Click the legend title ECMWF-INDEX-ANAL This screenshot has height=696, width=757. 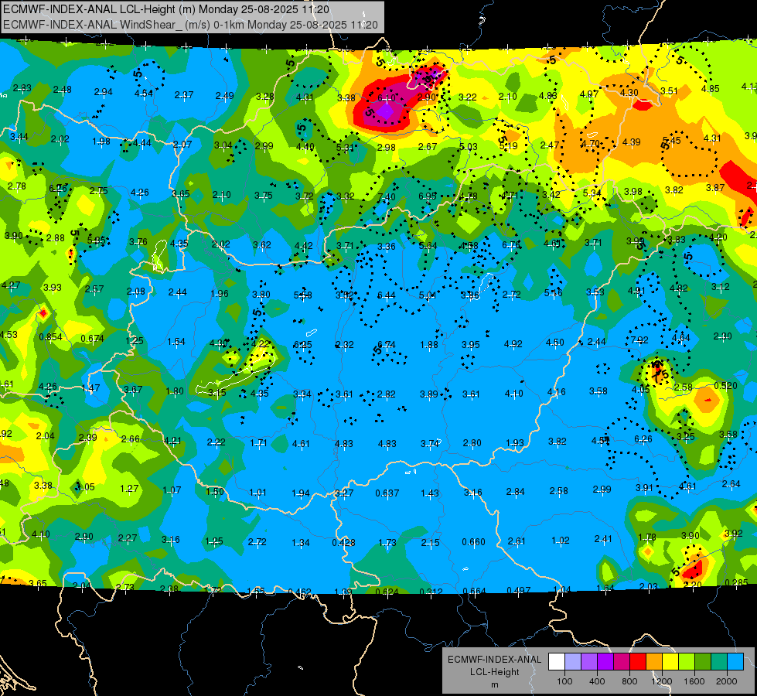click(x=494, y=660)
